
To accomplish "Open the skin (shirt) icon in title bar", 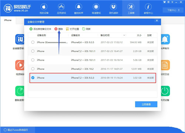I will point(165,2).
